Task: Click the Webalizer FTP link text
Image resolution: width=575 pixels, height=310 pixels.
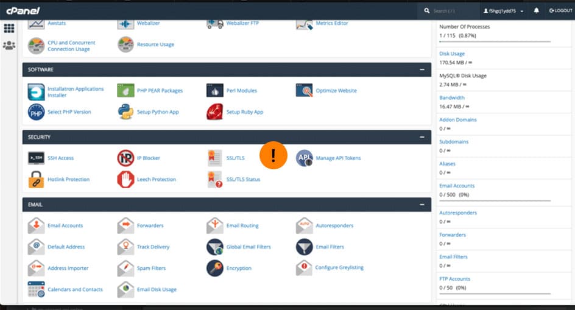Action: (x=242, y=23)
